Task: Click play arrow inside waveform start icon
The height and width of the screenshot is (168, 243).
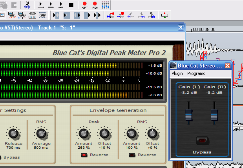Action: pos(67,15)
